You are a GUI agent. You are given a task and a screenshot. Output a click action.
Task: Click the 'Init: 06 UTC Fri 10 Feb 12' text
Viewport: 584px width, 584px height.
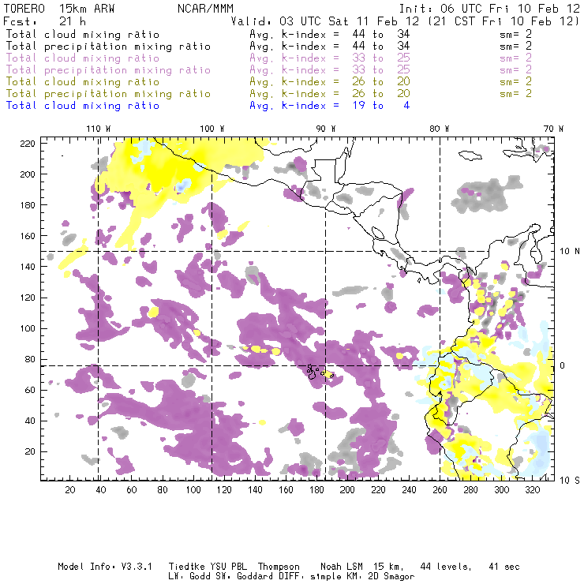[489, 9]
